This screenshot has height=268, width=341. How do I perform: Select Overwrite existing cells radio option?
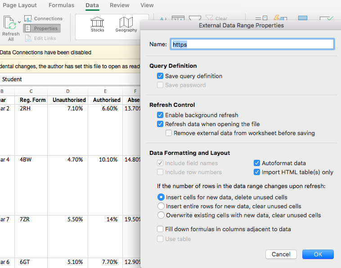coord(161,215)
